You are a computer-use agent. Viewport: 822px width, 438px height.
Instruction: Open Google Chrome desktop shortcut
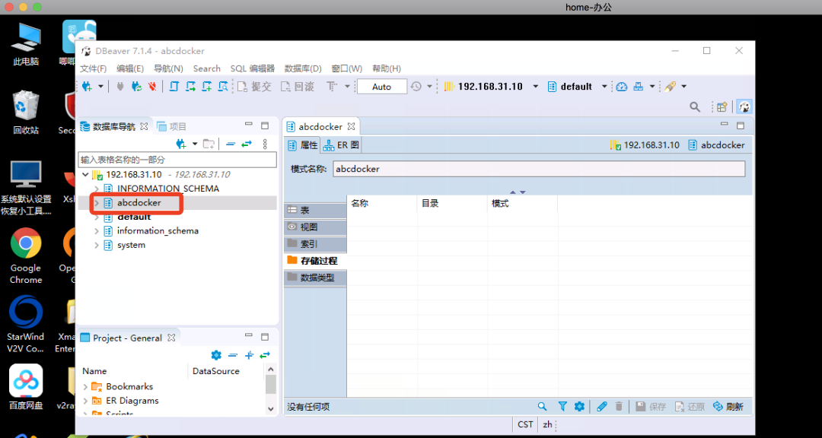[x=26, y=255]
